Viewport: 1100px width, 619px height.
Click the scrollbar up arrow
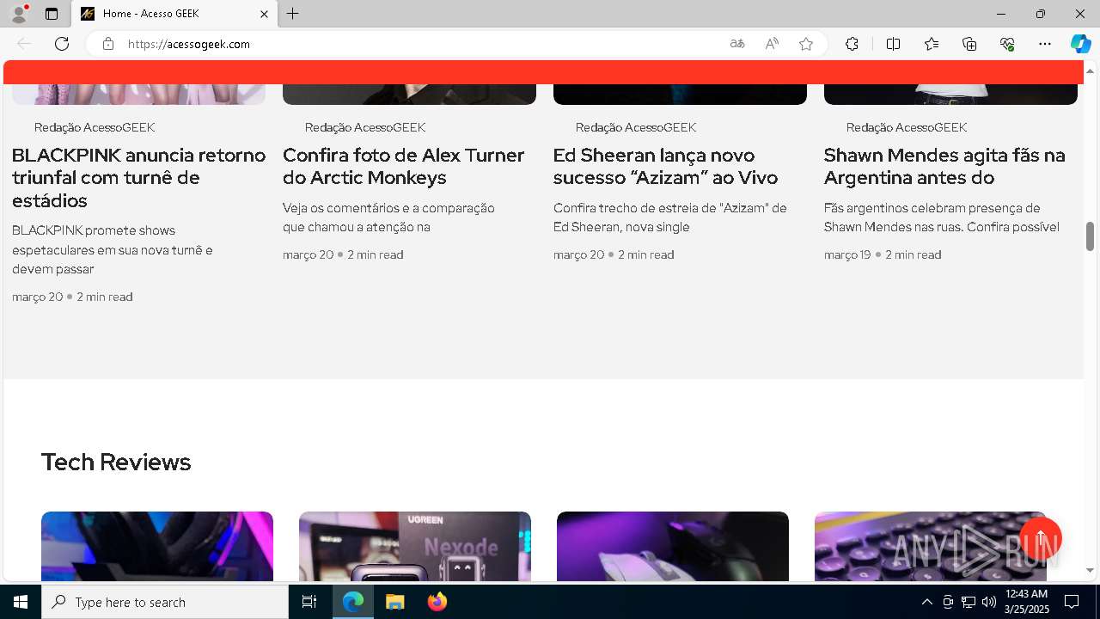click(1090, 70)
